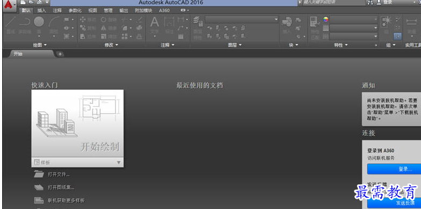The height and width of the screenshot is (209, 421).
Task: Select the Fillet tool icon
Action: [125, 28]
